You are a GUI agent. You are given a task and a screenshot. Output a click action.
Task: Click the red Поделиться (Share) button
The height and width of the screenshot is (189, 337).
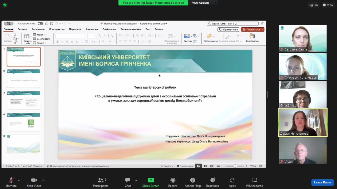click(x=252, y=29)
